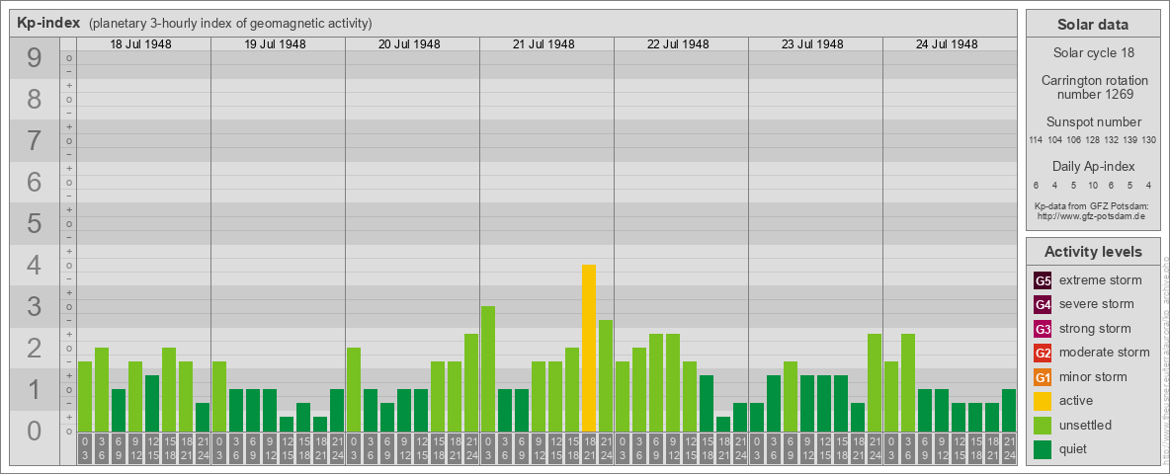Click the G2 moderate storm legend icon

pos(1043,353)
